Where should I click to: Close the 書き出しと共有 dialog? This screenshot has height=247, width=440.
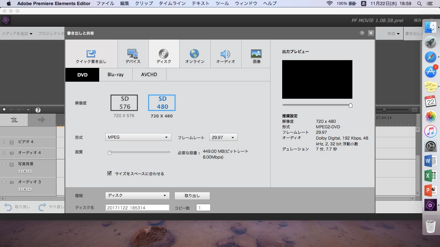point(371,33)
